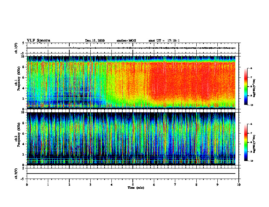Click the "ch.3(V)" waveform axis label
Image resolution: width=269 pixels, height=207 pixels.
16,174
